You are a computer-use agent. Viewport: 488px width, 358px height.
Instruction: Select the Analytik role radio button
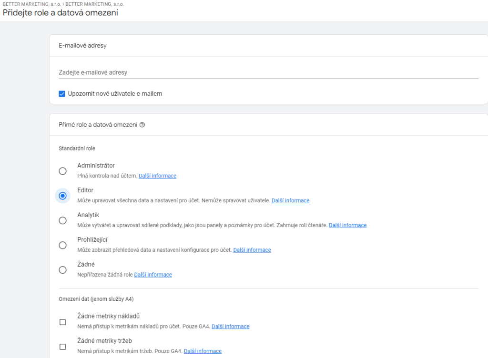click(62, 220)
